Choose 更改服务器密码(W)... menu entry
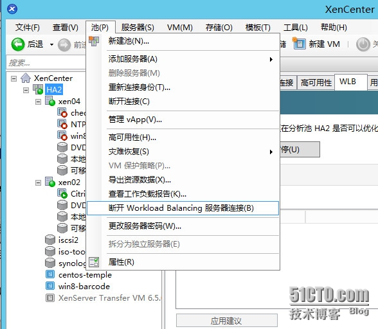 click(x=183, y=226)
